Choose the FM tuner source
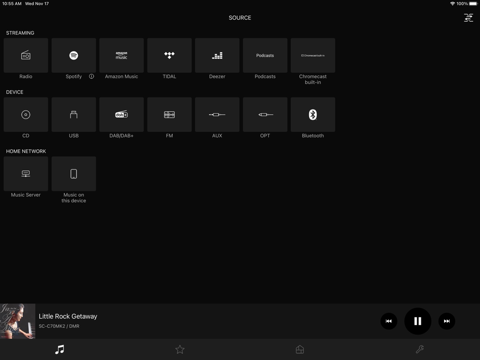The height and width of the screenshot is (360, 480). 169,115
